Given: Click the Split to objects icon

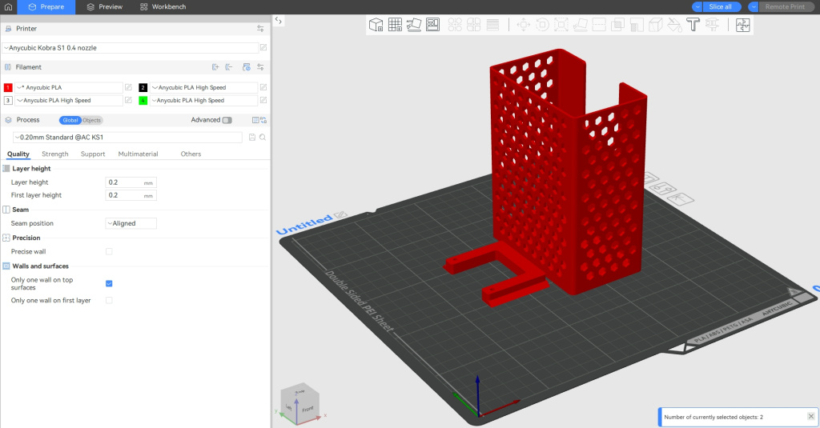Looking at the screenshot, I should [x=455, y=25].
